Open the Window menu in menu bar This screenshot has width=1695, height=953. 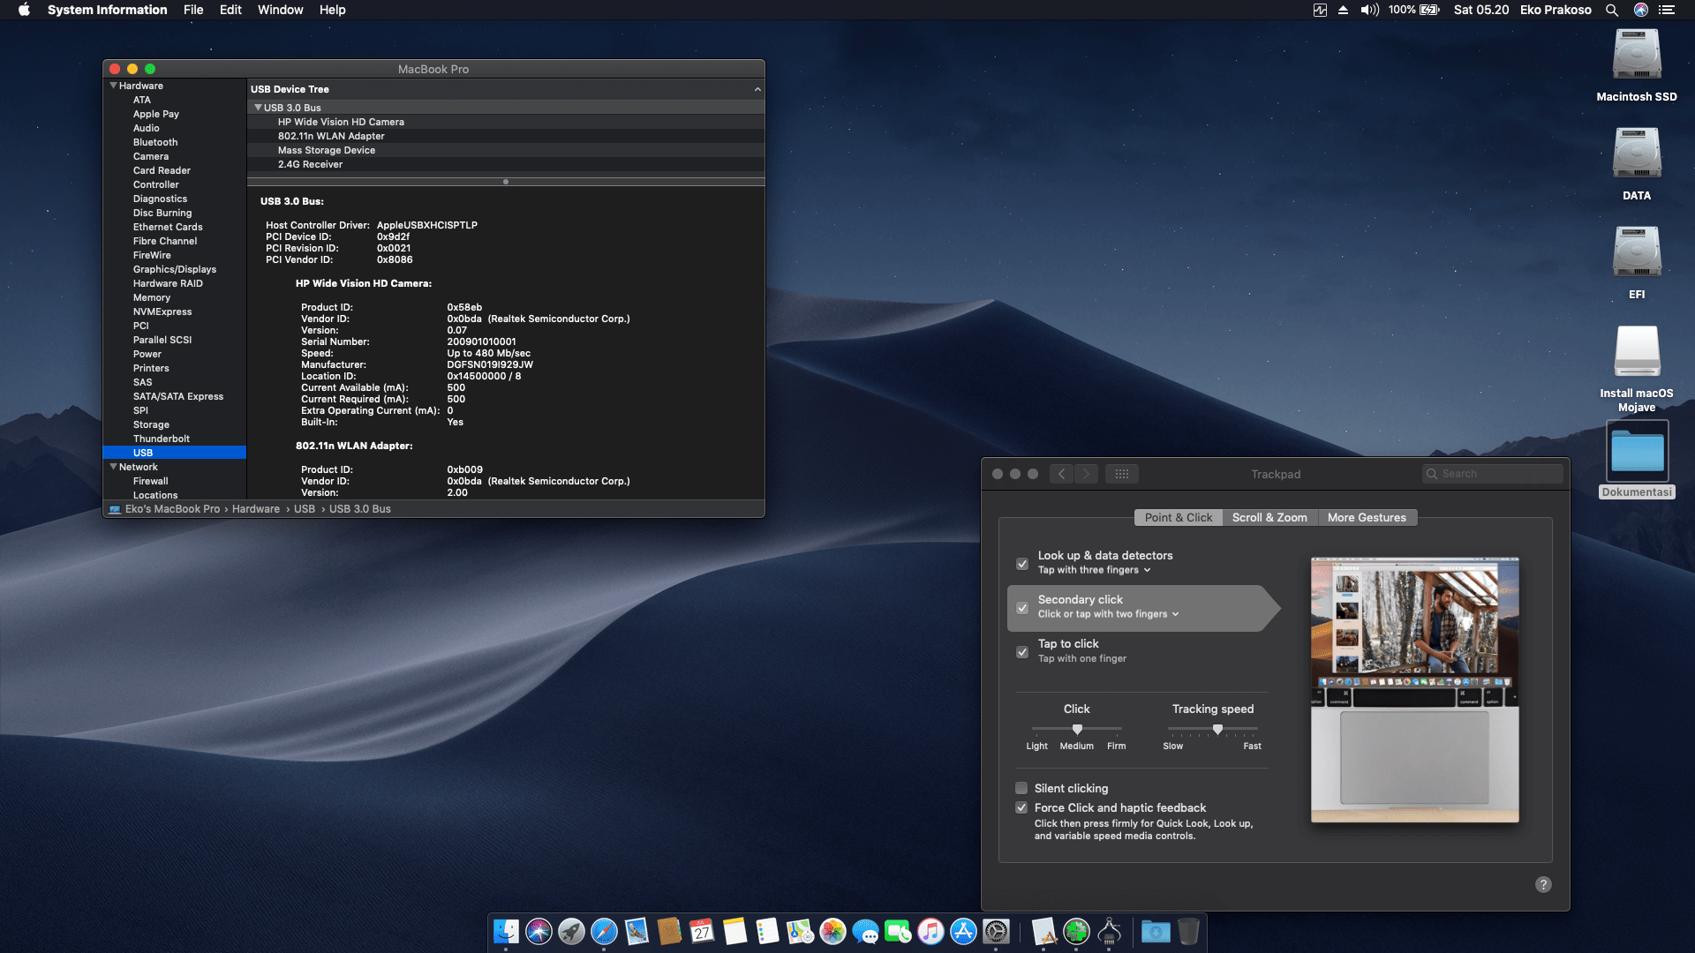[x=280, y=10]
